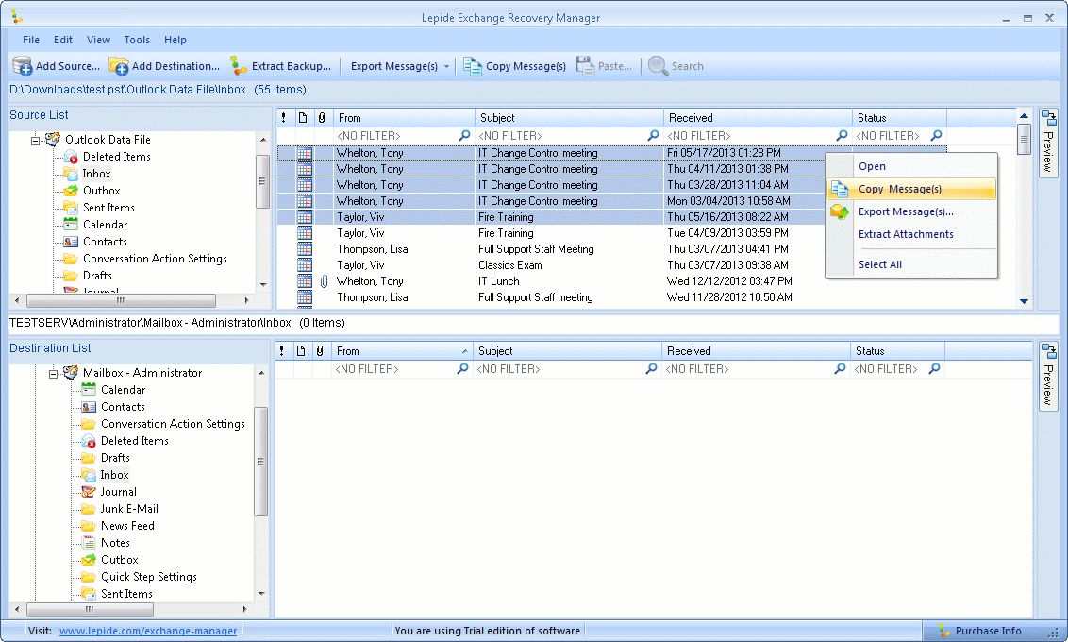Open the destination Preview side panel

tap(1047, 376)
